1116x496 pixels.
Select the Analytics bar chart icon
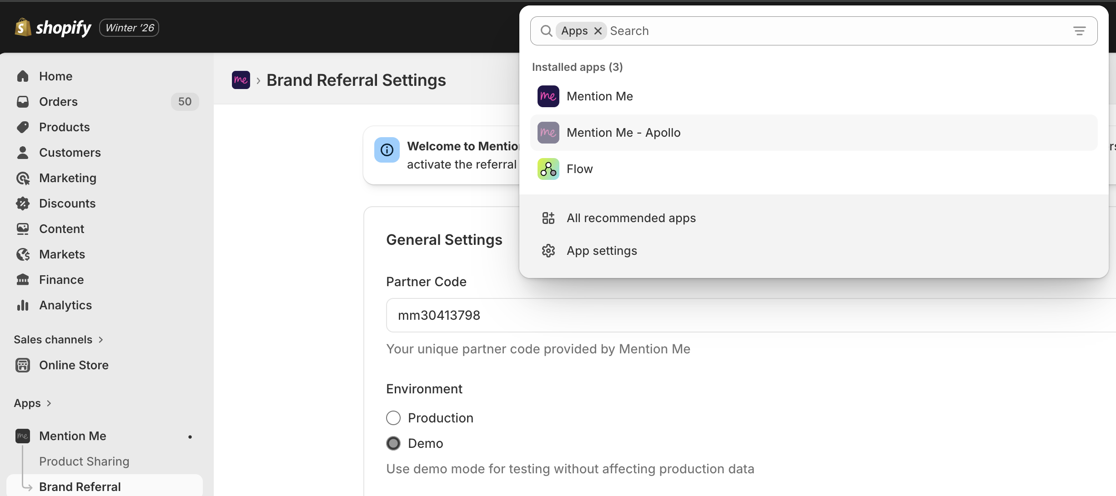(23, 305)
